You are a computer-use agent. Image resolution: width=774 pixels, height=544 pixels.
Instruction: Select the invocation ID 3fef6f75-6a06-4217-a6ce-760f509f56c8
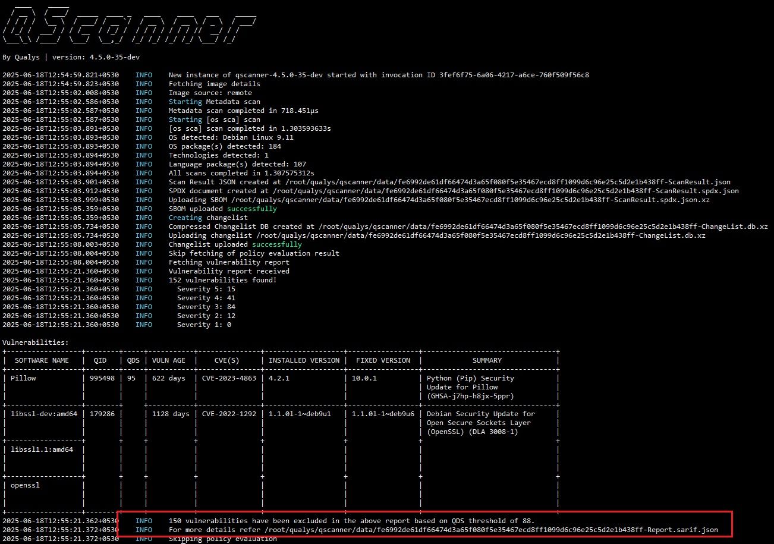514,75
